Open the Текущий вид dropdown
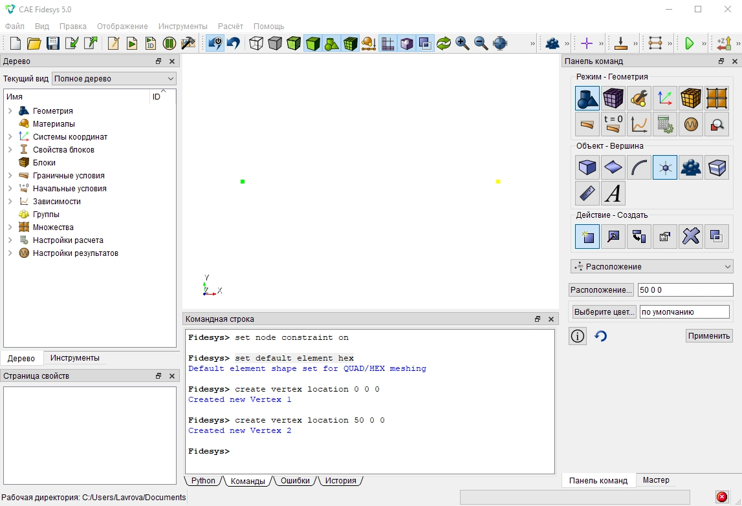The image size is (742, 506). [114, 78]
